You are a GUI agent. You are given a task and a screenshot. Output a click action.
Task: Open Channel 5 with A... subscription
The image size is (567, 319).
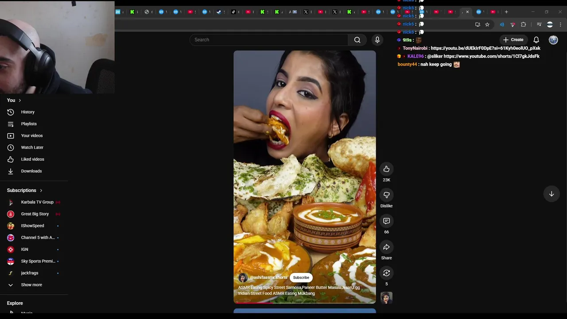coord(38,237)
